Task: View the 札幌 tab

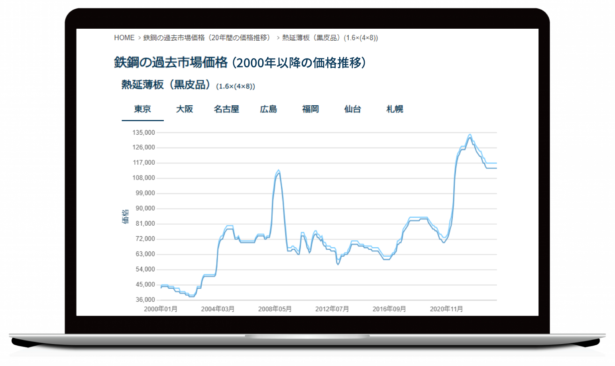Action: [395, 109]
